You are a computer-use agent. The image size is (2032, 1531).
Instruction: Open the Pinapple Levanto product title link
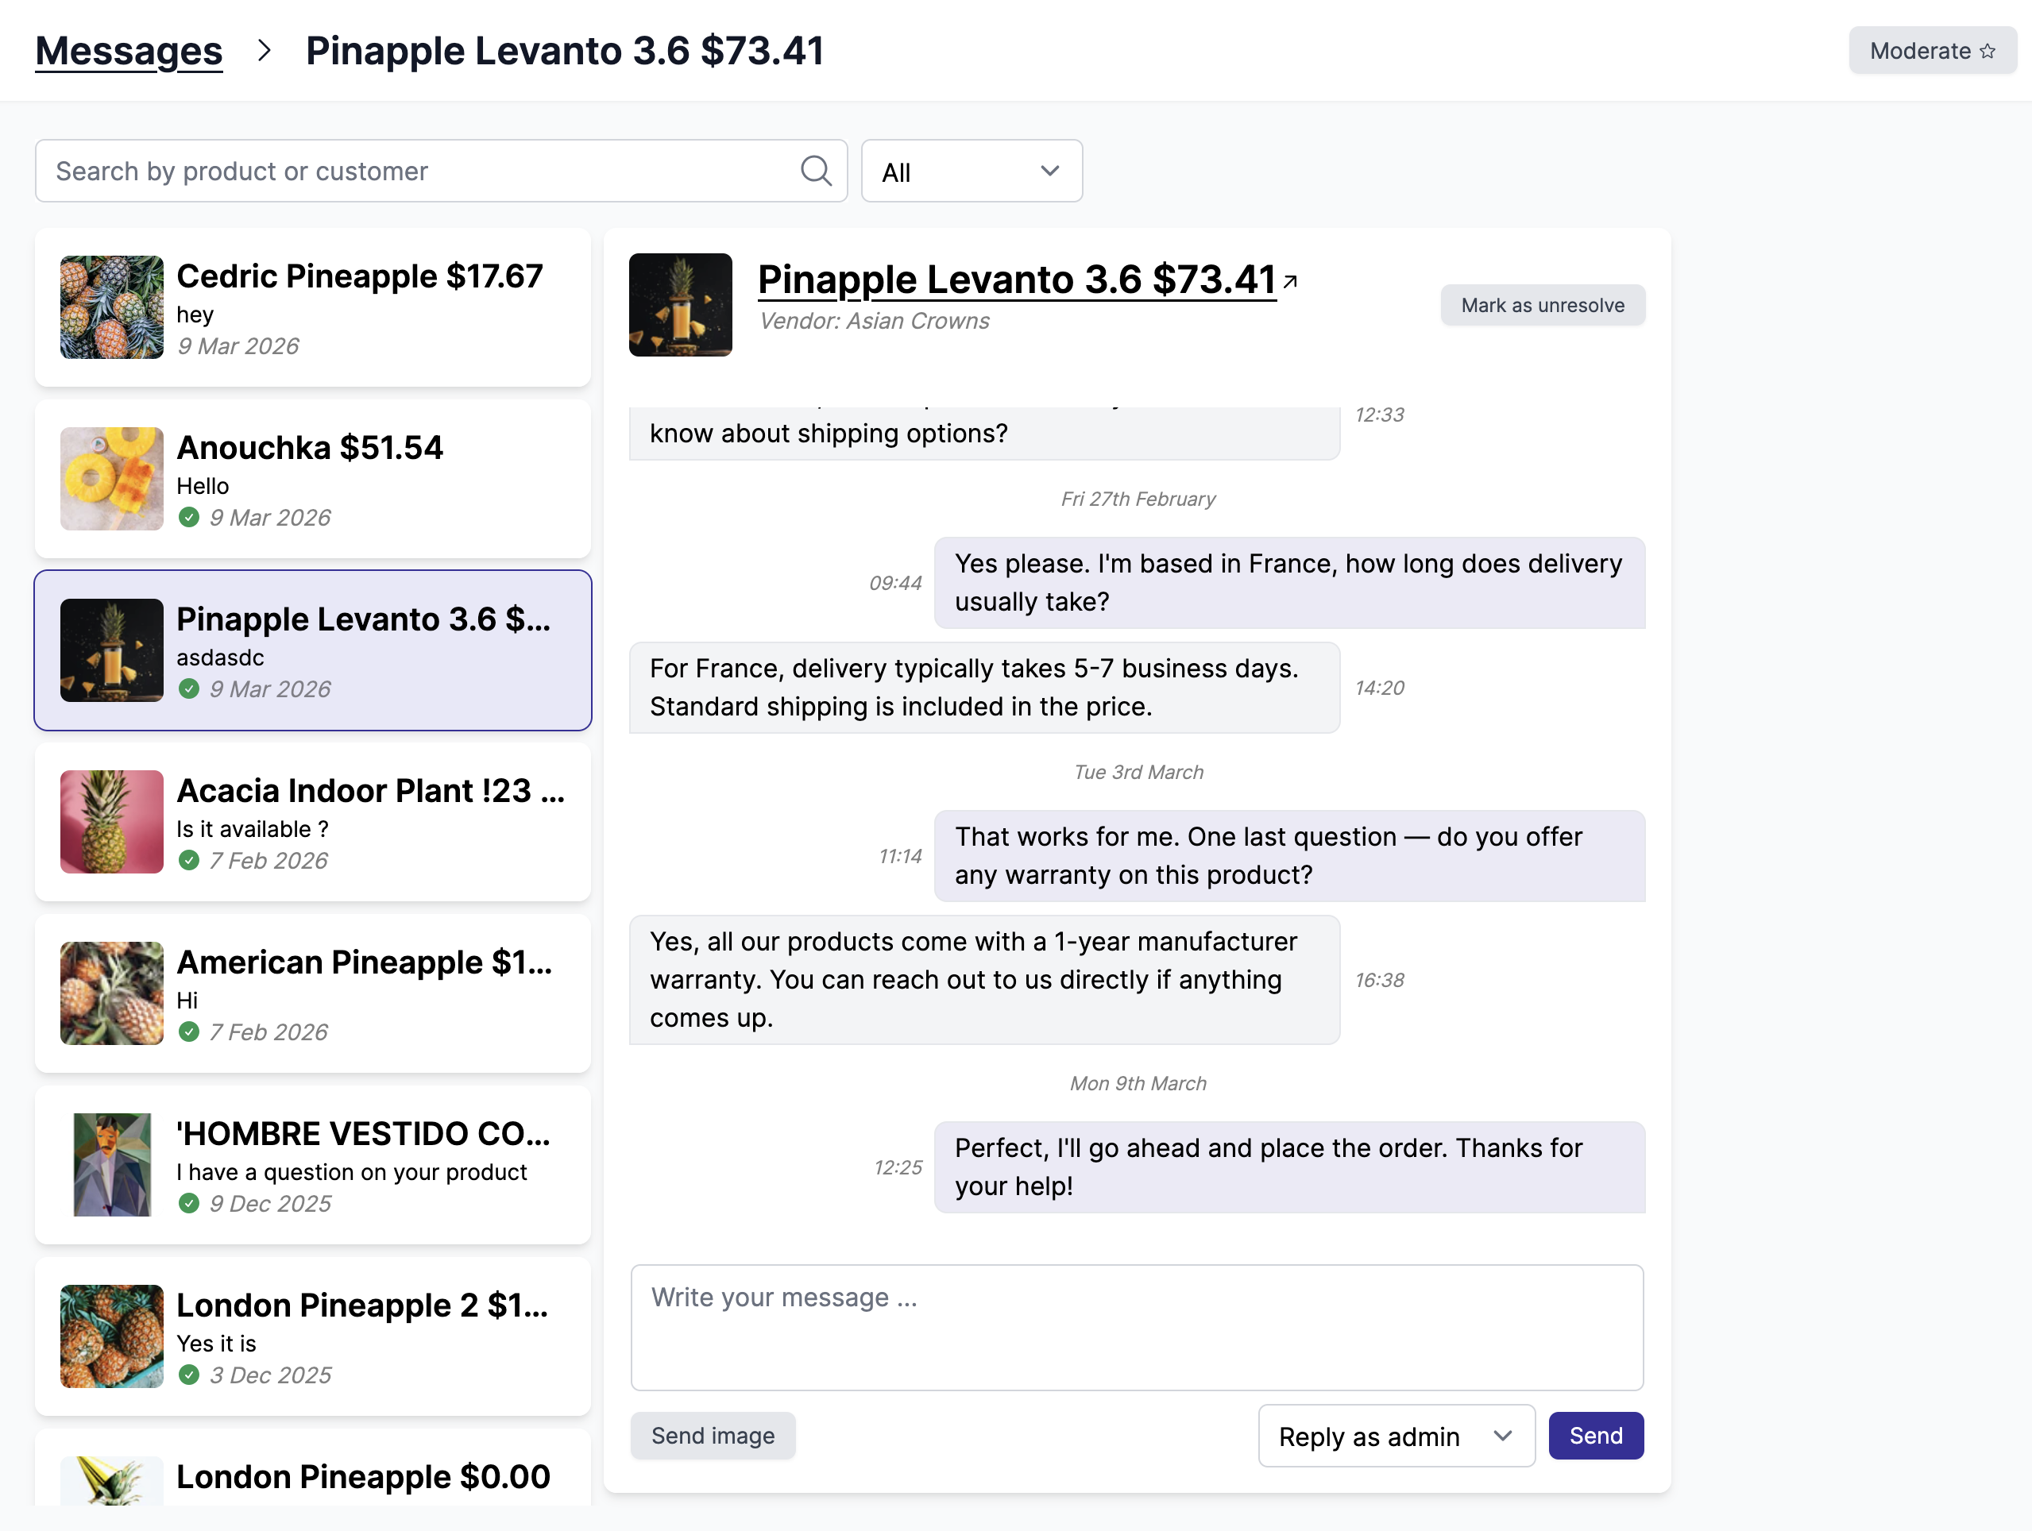click(1016, 280)
